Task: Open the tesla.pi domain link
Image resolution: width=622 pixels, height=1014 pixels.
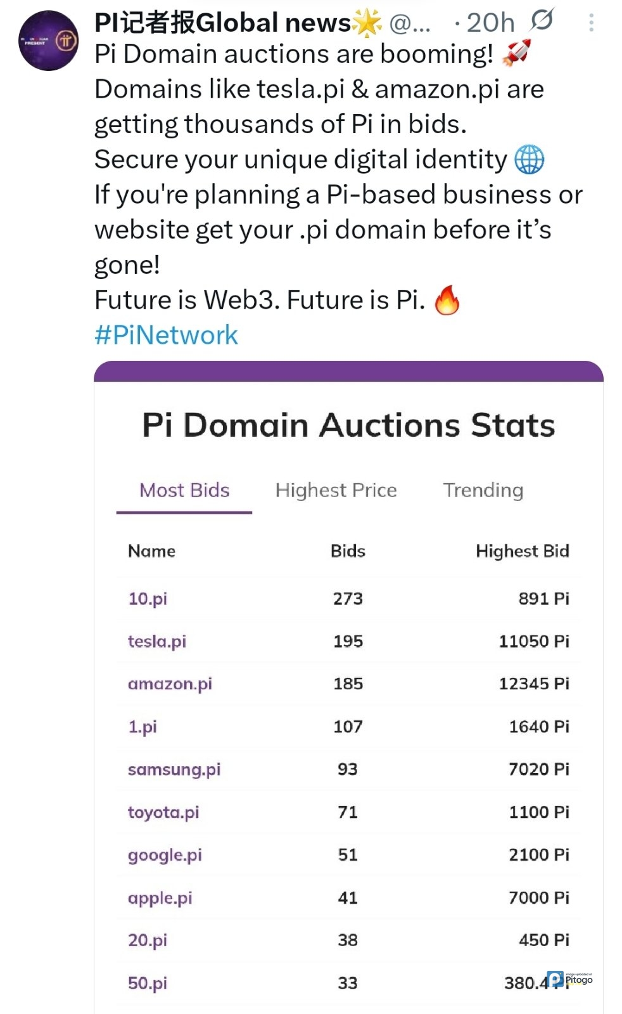Action: click(x=157, y=641)
